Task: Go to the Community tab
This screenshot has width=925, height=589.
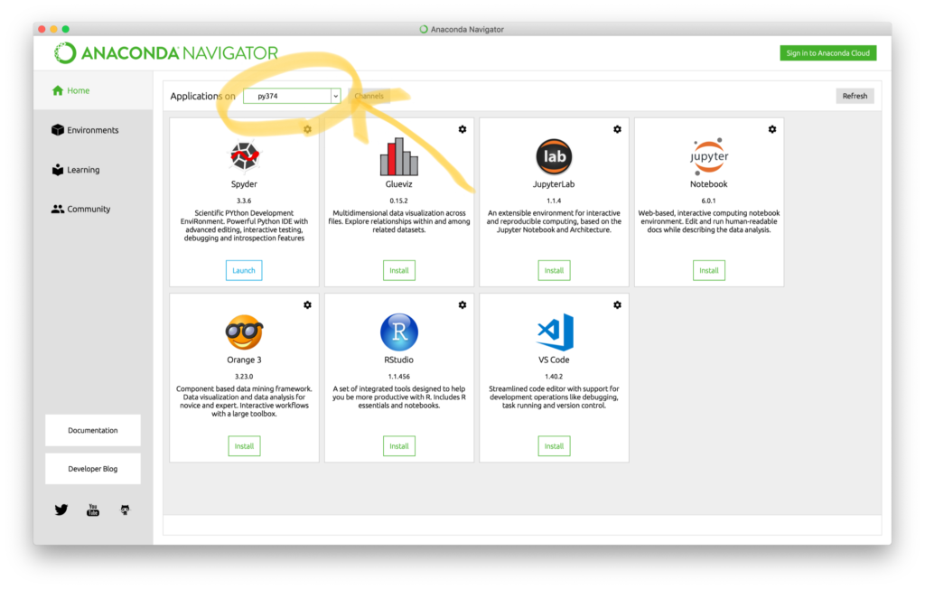Action: pos(88,209)
